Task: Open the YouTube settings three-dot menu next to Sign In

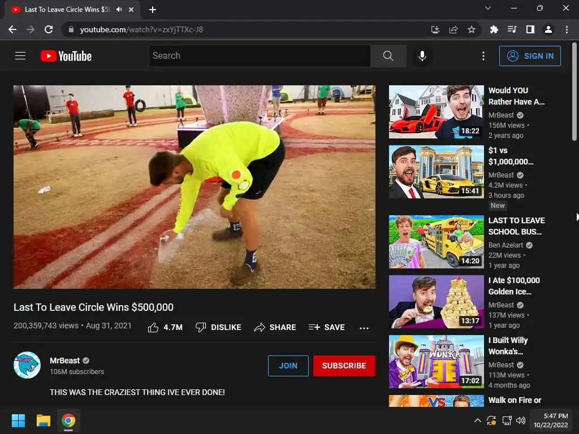Action: point(483,56)
